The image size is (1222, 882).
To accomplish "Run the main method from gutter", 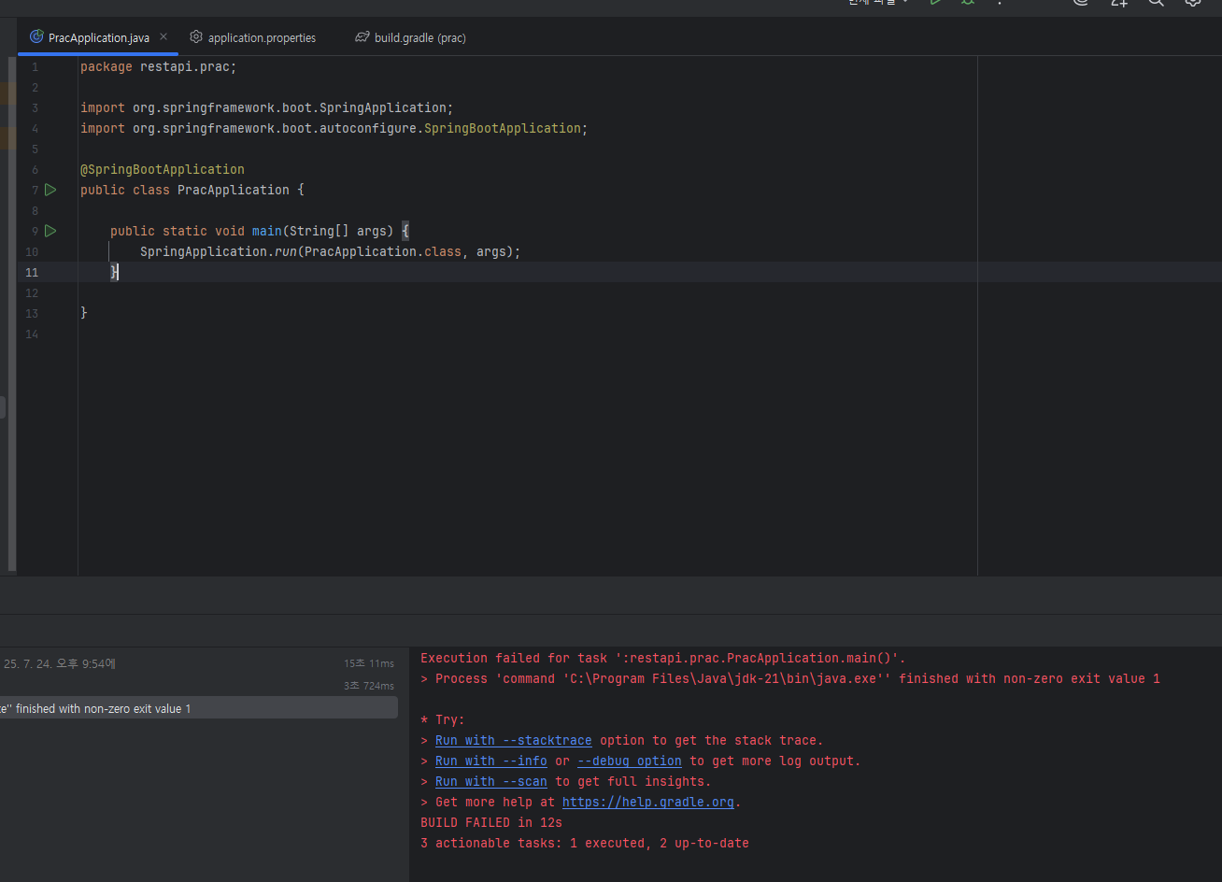I will click(50, 231).
